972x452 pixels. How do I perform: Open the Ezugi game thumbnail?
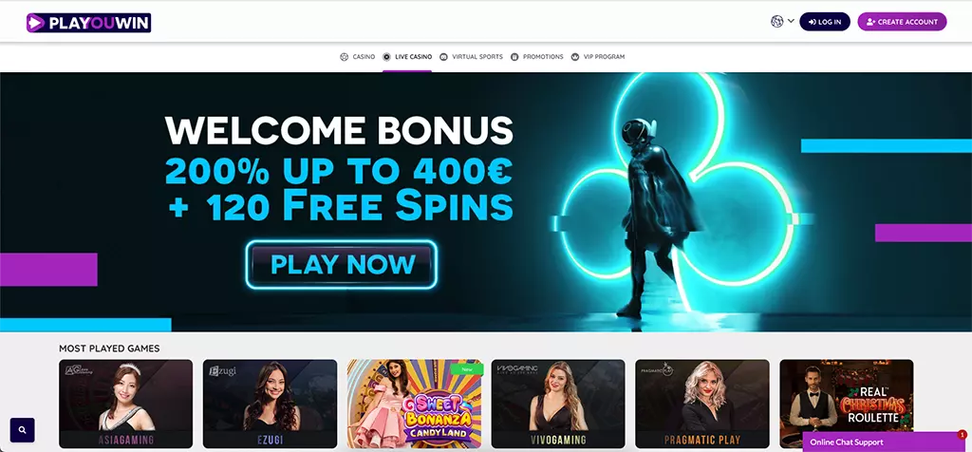[x=270, y=404]
